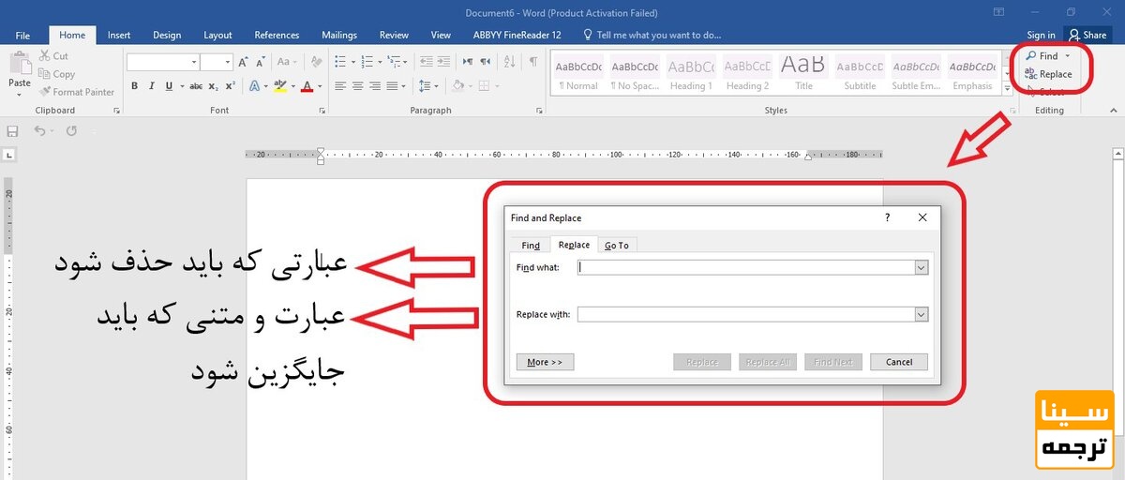Click the subscript X₂ icon
The height and width of the screenshot is (480, 1125).
pos(215,86)
